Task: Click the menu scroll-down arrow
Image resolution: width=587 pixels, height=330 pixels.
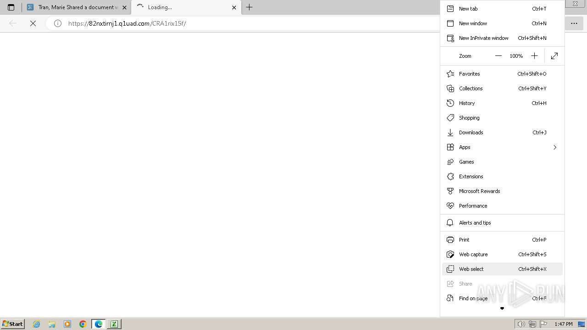Action: [x=502, y=308]
